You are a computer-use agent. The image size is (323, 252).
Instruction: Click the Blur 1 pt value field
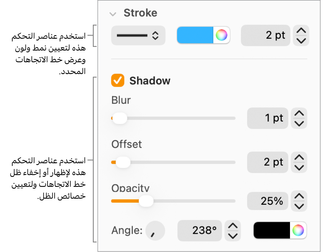coord(267,118)
